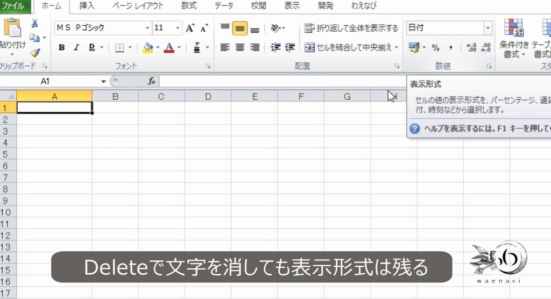Apply borders with the borders icon
The width and height of the screenshot is (551, 299).
click(119, 48)
